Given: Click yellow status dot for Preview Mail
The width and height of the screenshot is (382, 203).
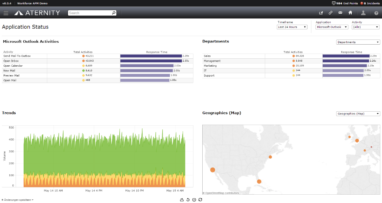Looking at the screenshot, I should pos(83,75).
